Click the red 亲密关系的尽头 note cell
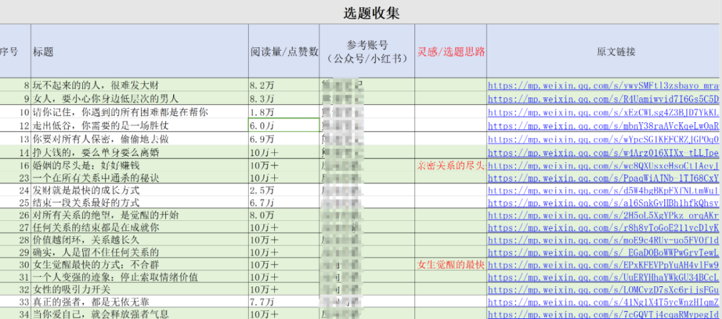The width and height of the screenshot is (722, 319). (451, 165)
